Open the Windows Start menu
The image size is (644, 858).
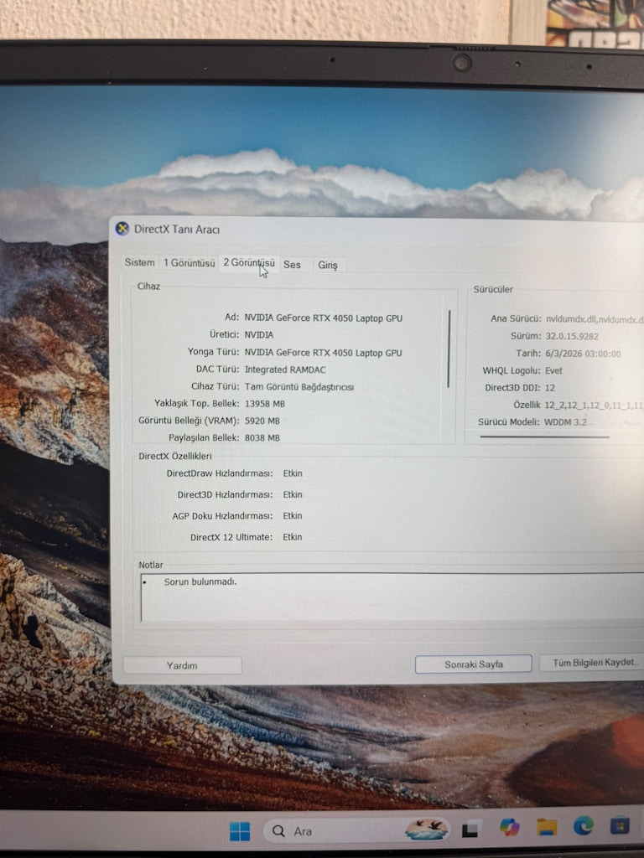[x=240, y=831]
